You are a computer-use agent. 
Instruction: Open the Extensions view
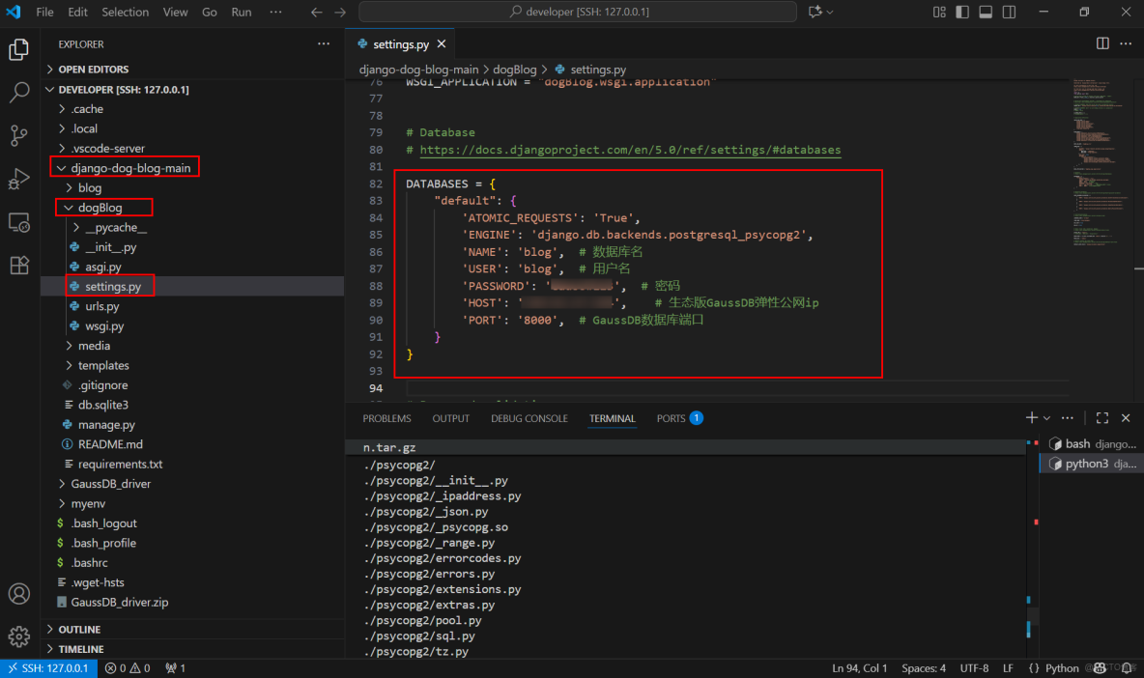19,265
